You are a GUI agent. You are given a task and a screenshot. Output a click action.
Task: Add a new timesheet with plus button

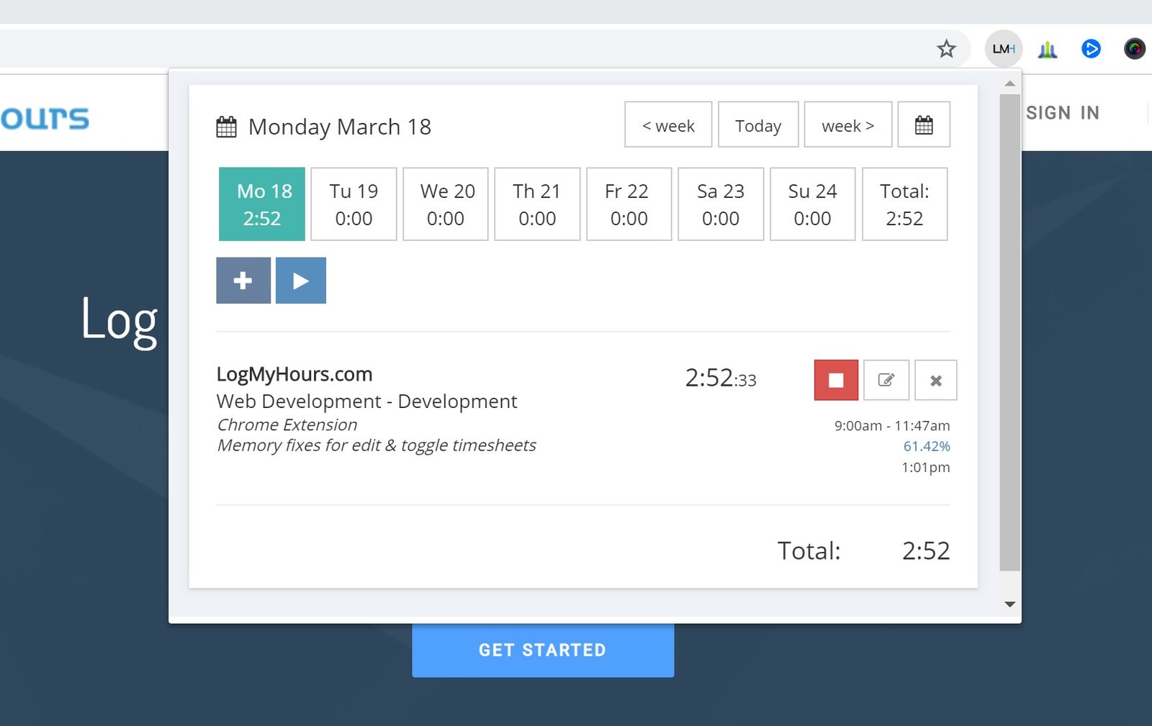(243, 281)
